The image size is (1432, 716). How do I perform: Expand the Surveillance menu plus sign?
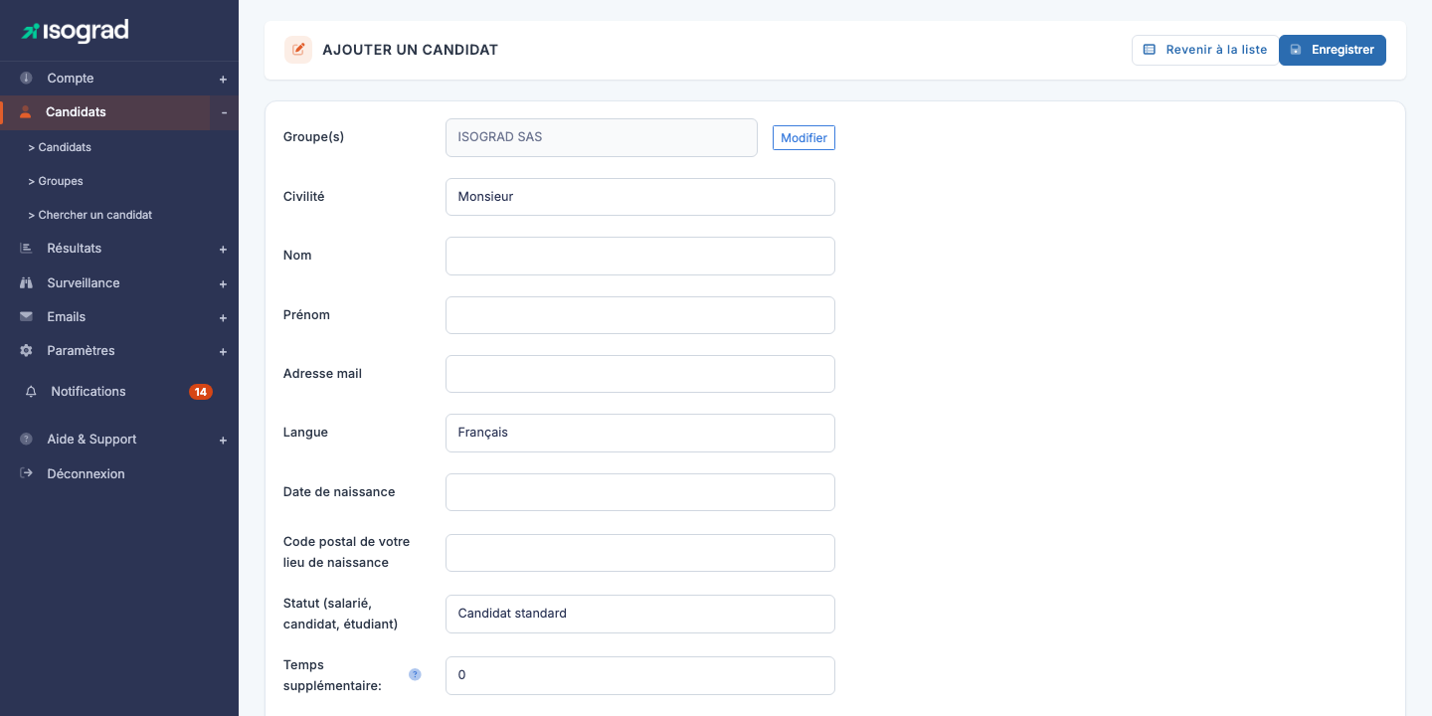point(223,283)
